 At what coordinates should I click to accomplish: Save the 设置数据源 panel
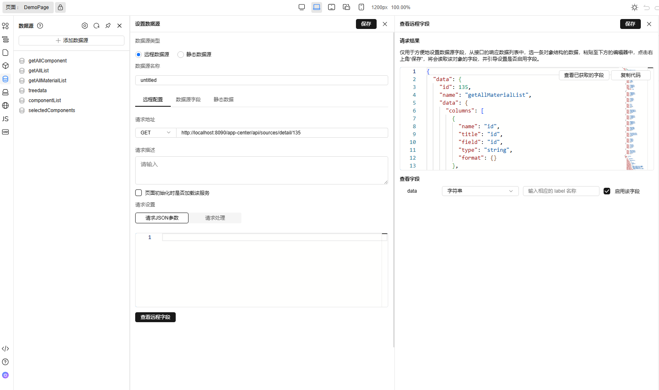point(366,24)
